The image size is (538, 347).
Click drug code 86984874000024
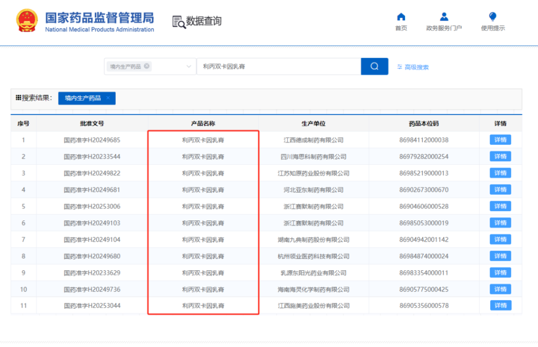point(424,256)
